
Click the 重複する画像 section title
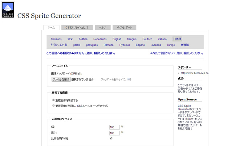coord(60,93)
